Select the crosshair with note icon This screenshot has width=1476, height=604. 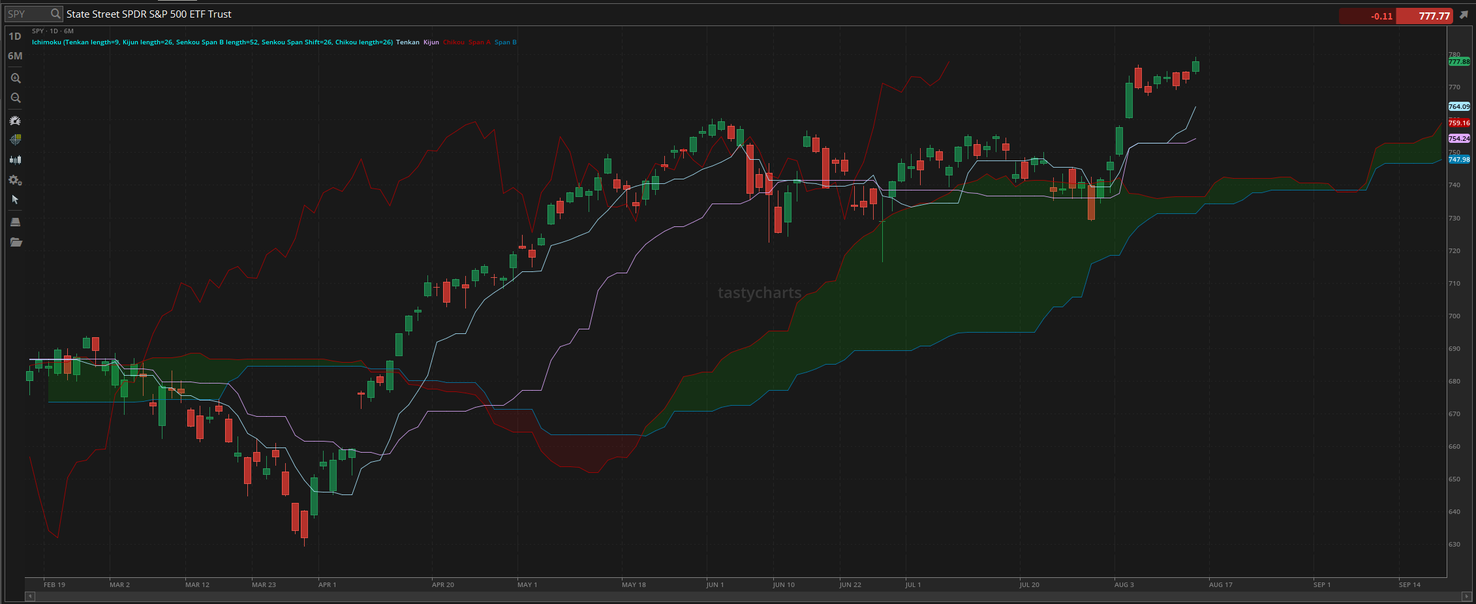(x=16, y=140)
